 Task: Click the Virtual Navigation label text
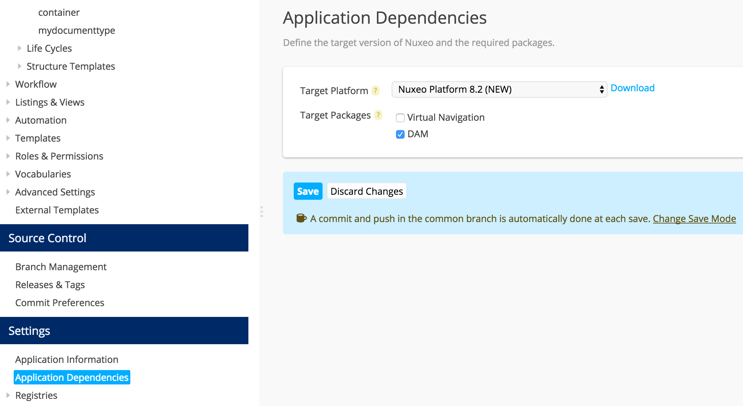446,117
